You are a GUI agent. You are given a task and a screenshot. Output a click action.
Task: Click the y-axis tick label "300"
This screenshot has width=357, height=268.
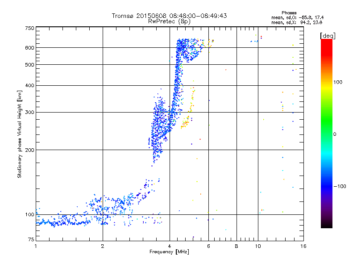29,113
